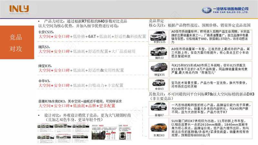258x145 pixels.
Task: Click the 核心关注 line about 界定竞品范围
Action: [200, 25]
